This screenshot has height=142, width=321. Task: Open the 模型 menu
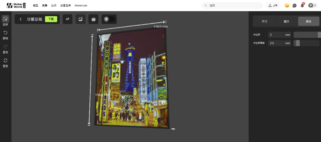(35, 5)
